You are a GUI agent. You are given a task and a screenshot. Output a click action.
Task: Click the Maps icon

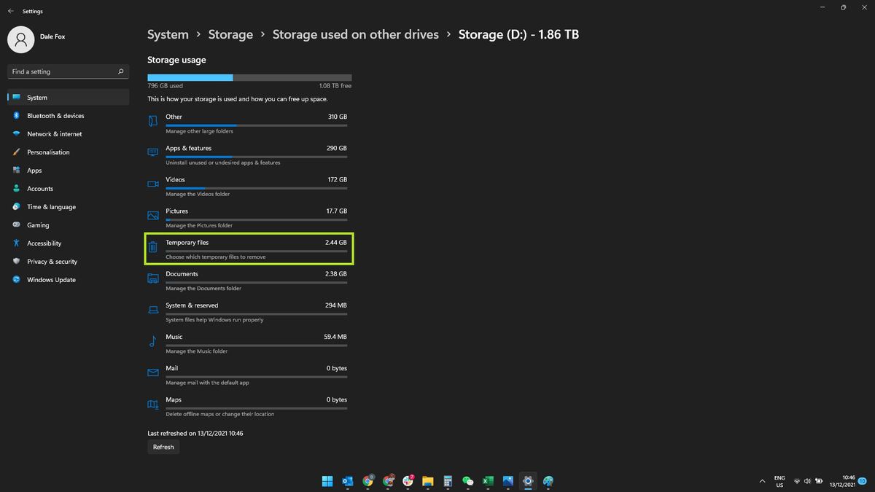click(152, 404)
